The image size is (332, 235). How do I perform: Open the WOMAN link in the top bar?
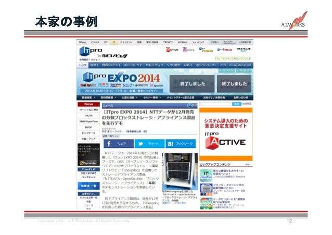click(x=183, y=42)
